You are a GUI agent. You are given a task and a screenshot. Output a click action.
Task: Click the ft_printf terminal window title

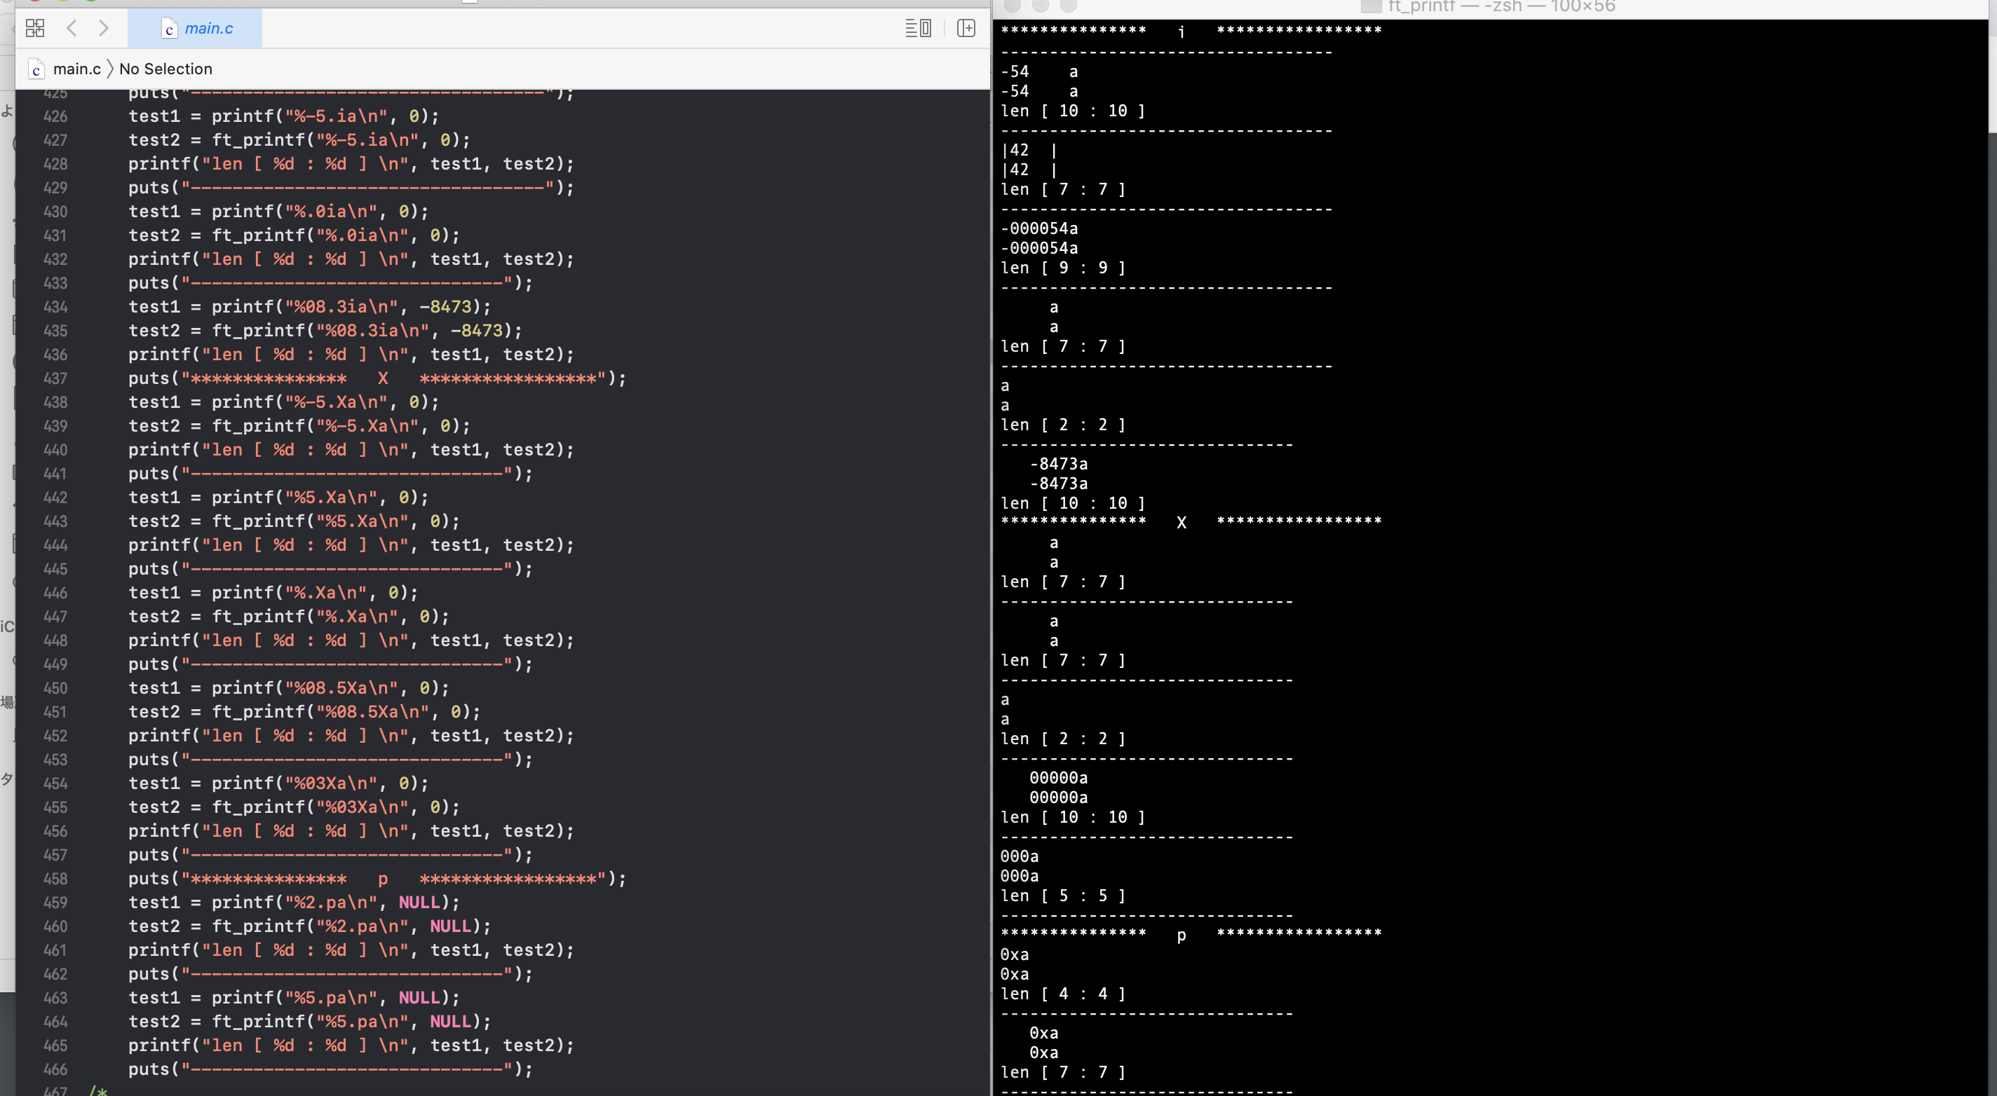coord(1500,7)
